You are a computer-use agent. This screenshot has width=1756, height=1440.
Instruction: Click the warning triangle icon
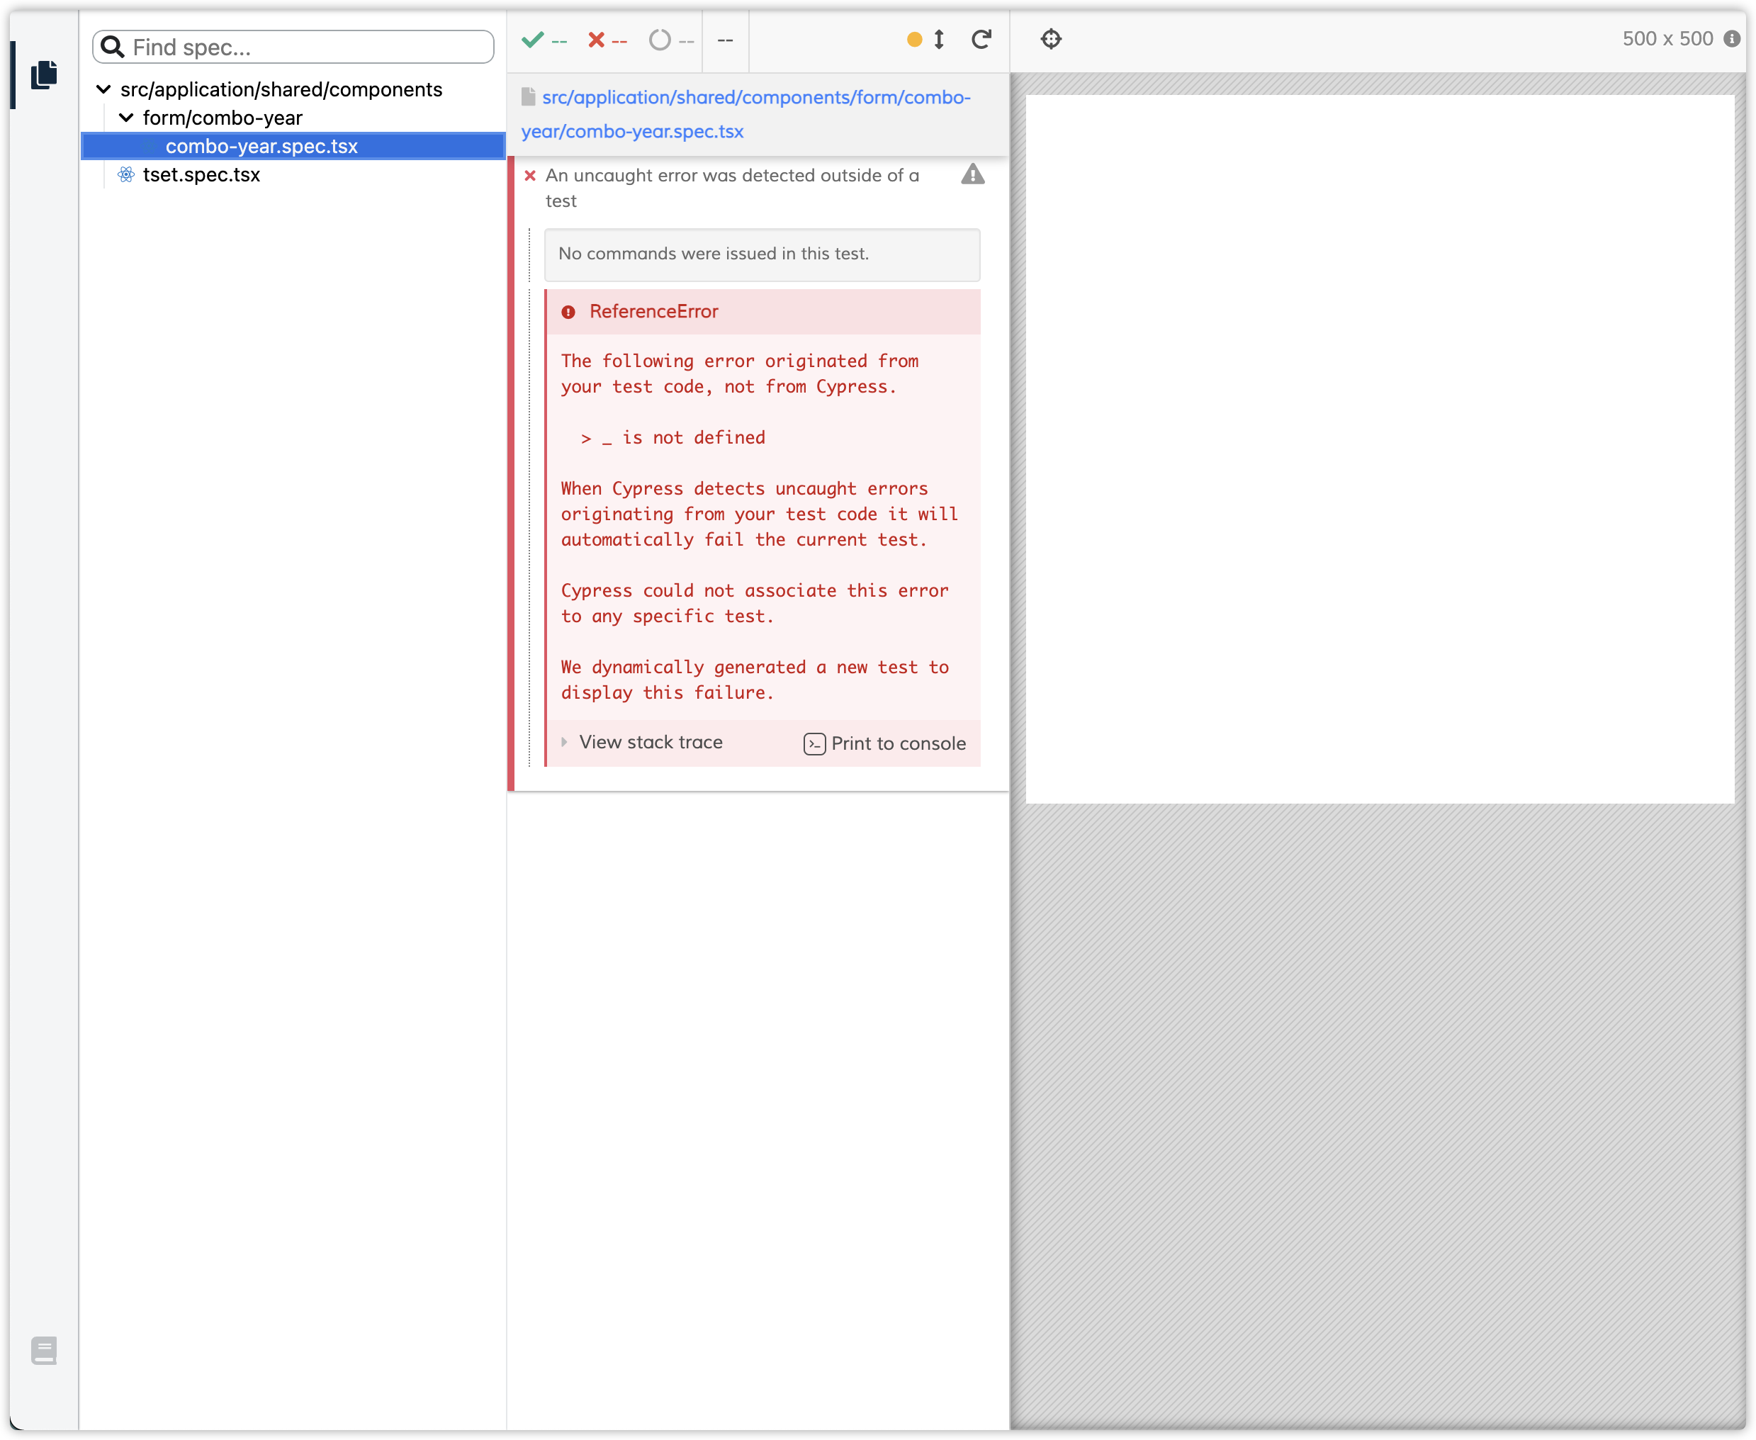973,174
